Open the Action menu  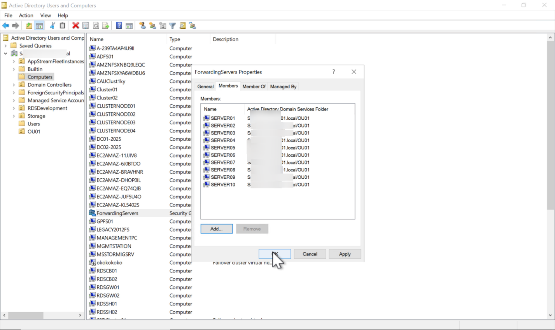click(x=26, y=15)
